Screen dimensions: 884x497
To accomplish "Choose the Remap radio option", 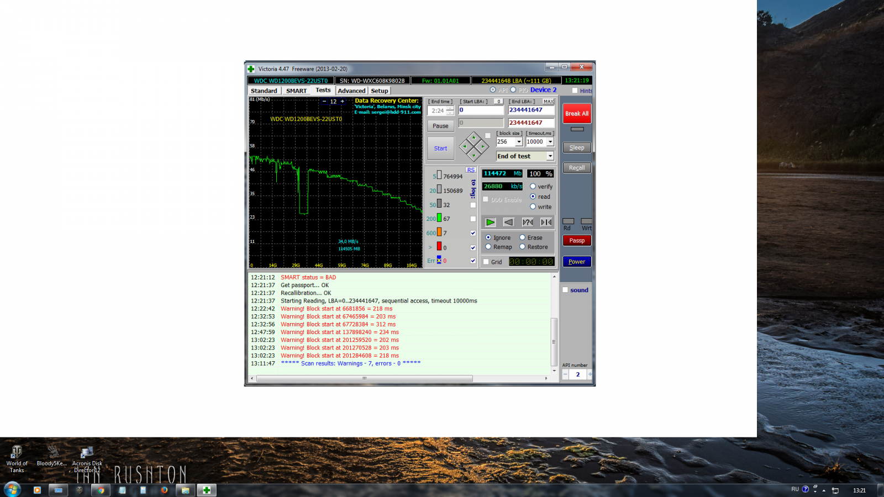I will pos(488,247).
